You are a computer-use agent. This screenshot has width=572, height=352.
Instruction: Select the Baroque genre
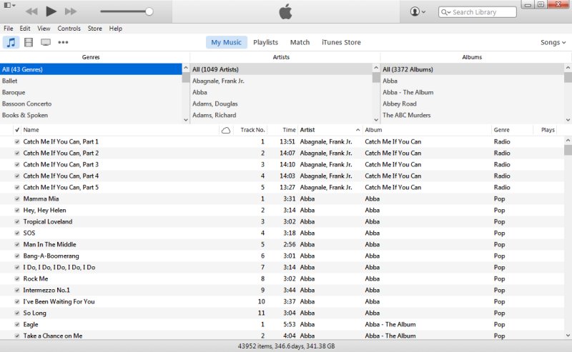click(91, 93)
